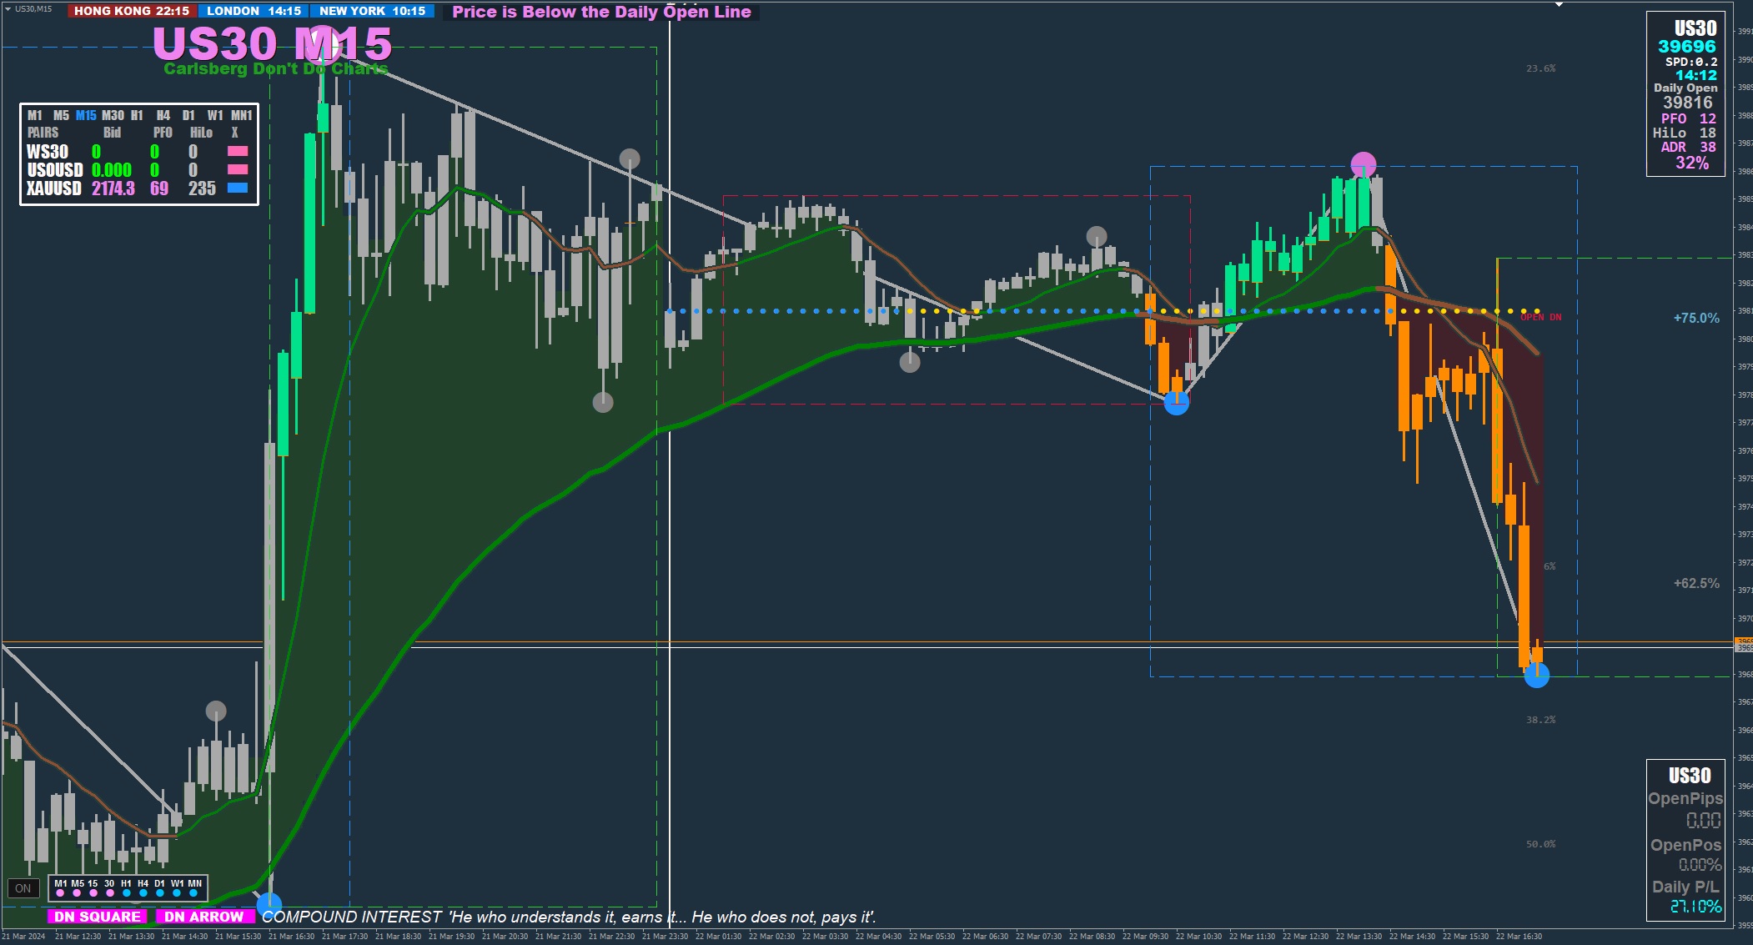This screenshot has height=945, width=1753.
Task: Click the chart shift triangle at the top edge
Action: [1559, 5]
